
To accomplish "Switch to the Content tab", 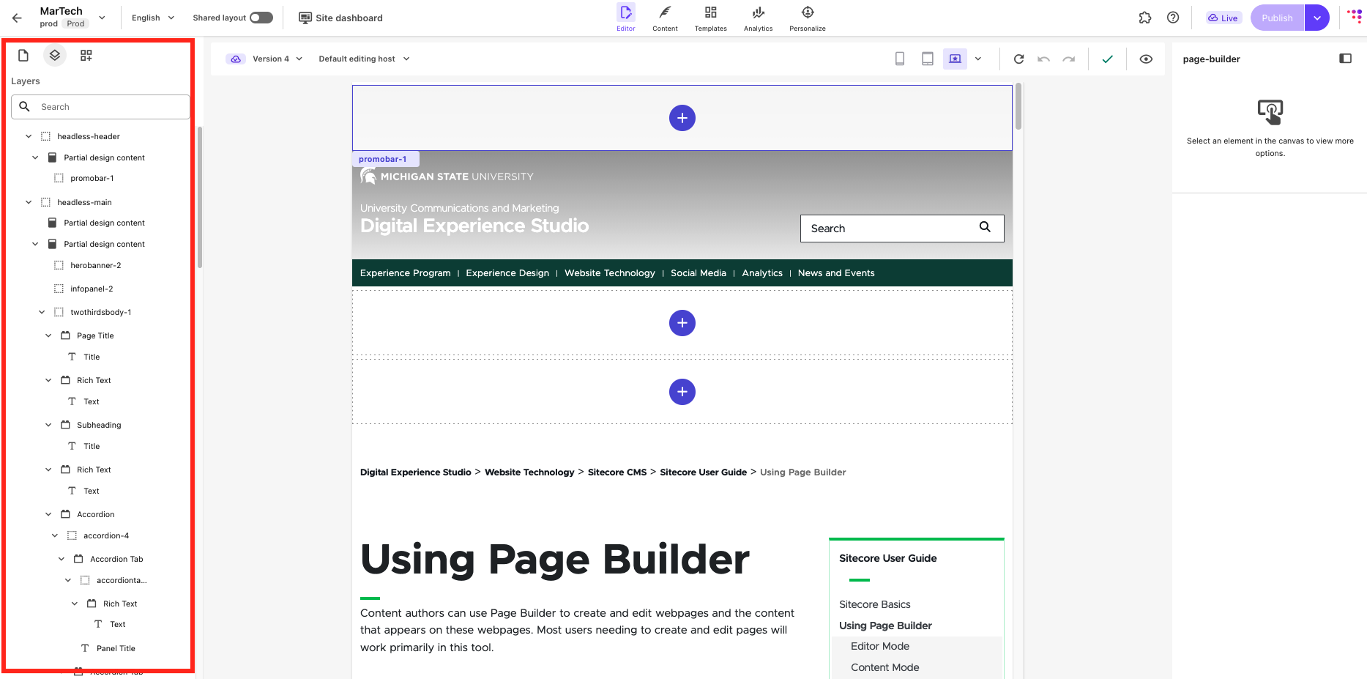I will (x=665, y=18).
